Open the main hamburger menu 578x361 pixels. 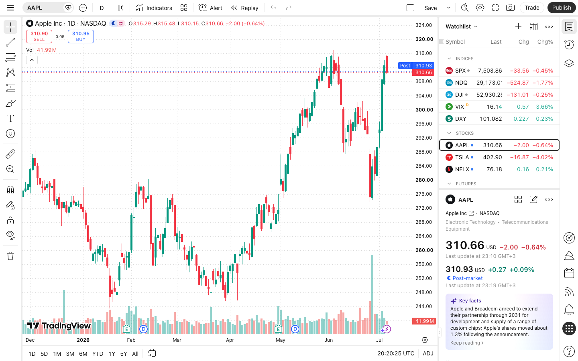pyautogui.click(x=10, y=8)
